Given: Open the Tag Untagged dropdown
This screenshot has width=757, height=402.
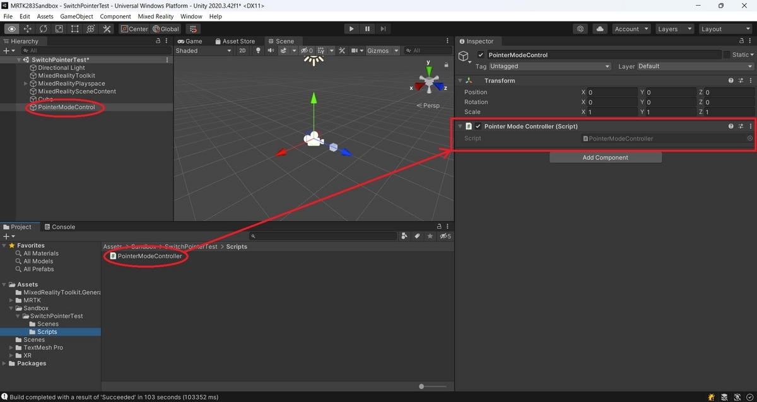Looking at the screenshot, I should pos(549,66).
